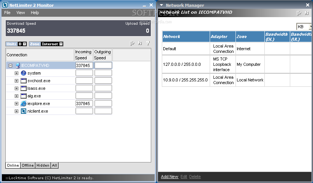This screenshot has height=183, width=313.
Task: Open the Zone Internet dropdown
Action: click(x=61, y=44)
